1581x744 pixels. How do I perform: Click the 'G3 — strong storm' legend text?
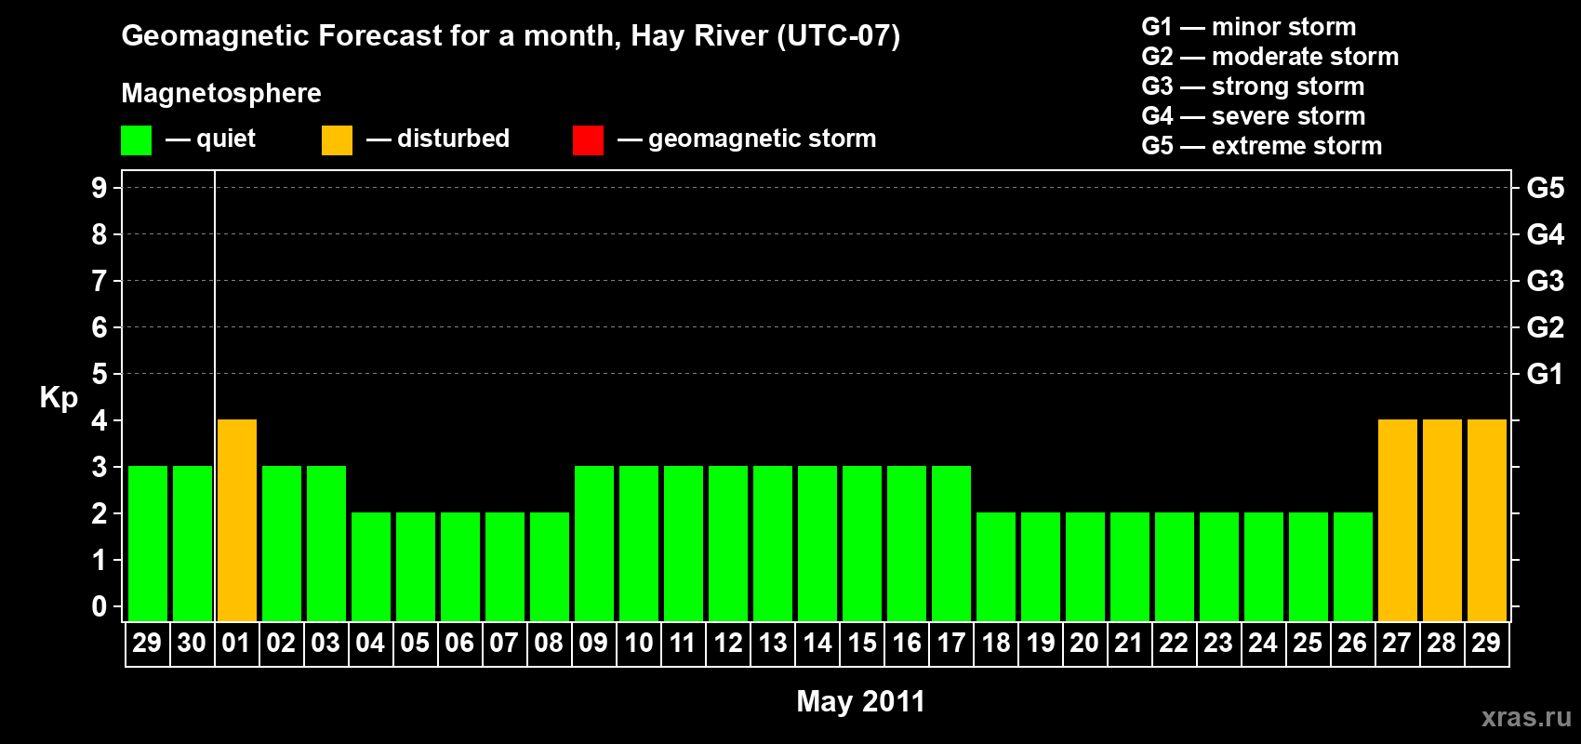pyautogui.click(x=1254, y=86)
